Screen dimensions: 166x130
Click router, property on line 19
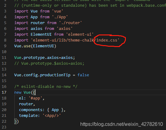point(27,104)
